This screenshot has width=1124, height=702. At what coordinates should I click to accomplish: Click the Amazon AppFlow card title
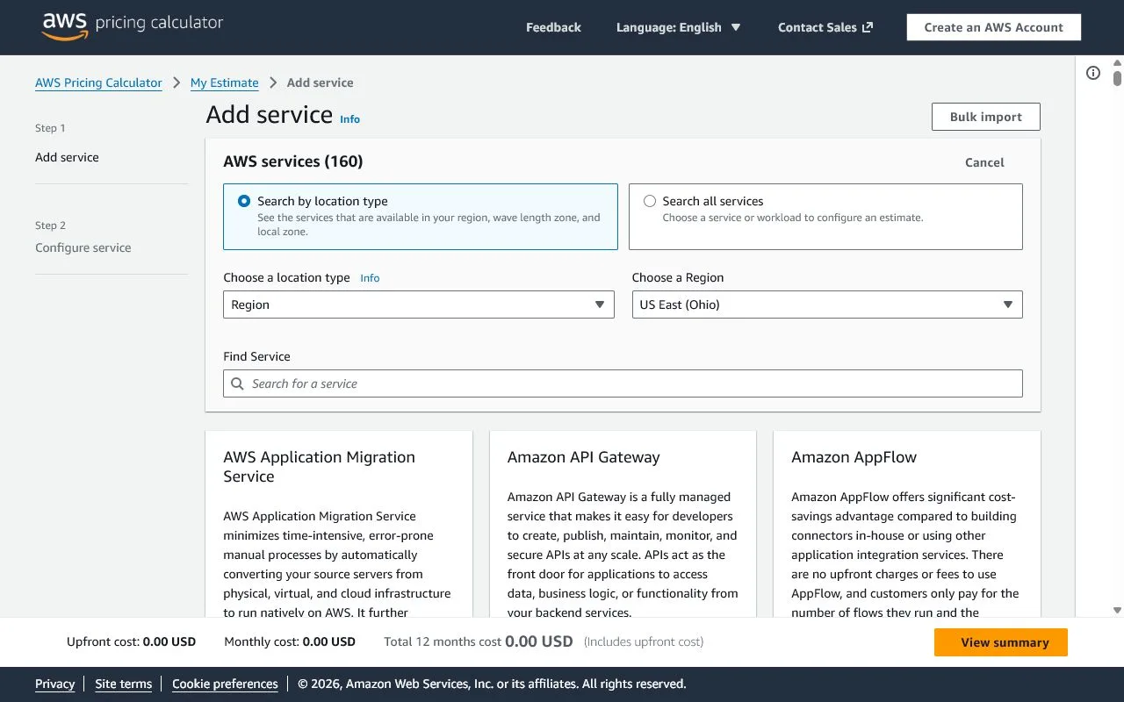pos(854,457)
